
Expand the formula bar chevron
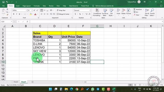(162, 21)
